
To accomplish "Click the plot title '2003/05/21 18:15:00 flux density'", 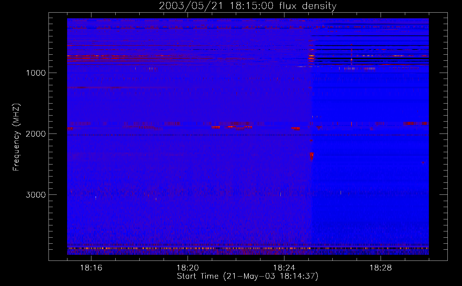I will click(x=248, y=6).
